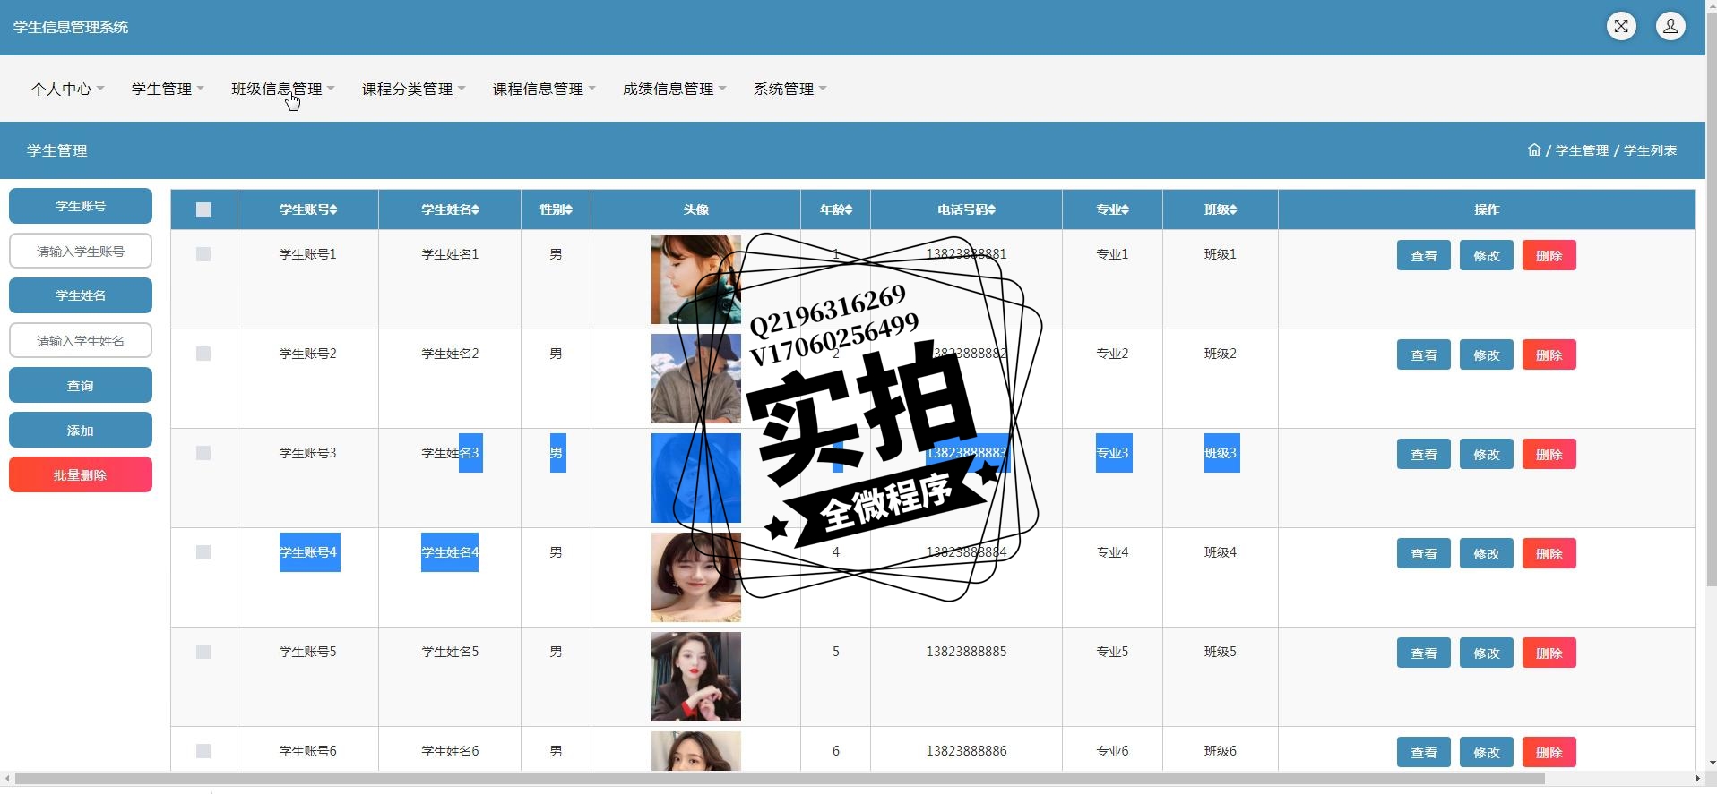
Task: Click the 查询 search button
Action: coord(81,385)
